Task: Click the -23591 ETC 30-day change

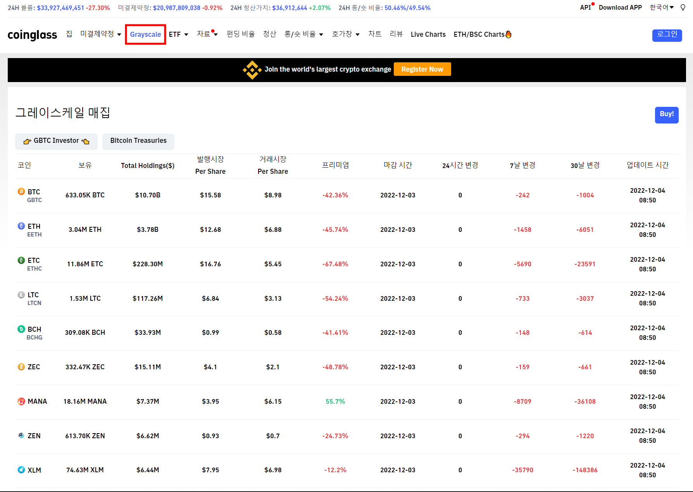Action: point(585,264)
